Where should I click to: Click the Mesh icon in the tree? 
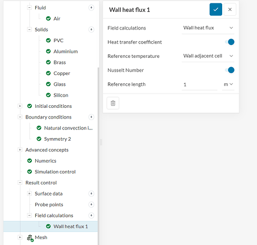click(30, 238)
